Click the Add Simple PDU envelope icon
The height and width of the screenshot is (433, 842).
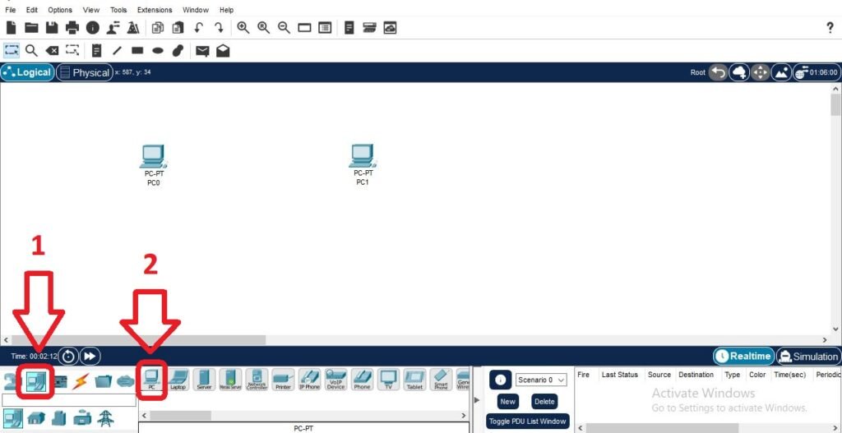coord(201,50)
